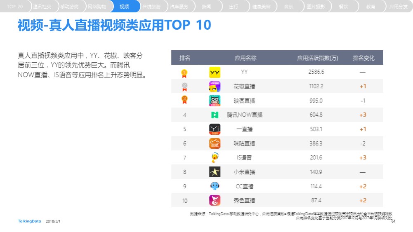Switch to the 移动游戏 tab
The width and height of the screenshot is (413, 232).
[x=69, y=6]
